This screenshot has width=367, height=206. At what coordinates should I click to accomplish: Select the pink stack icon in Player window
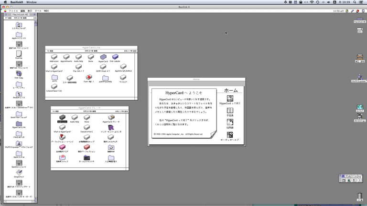click(62, 147)
